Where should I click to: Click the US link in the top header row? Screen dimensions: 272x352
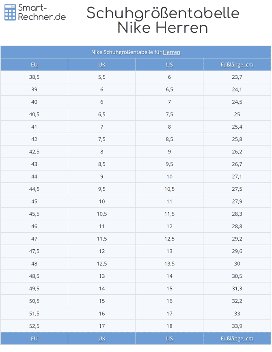[x=169, y=65]
